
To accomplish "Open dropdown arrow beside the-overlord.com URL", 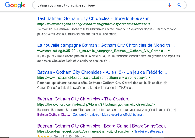I will point(155,104).
